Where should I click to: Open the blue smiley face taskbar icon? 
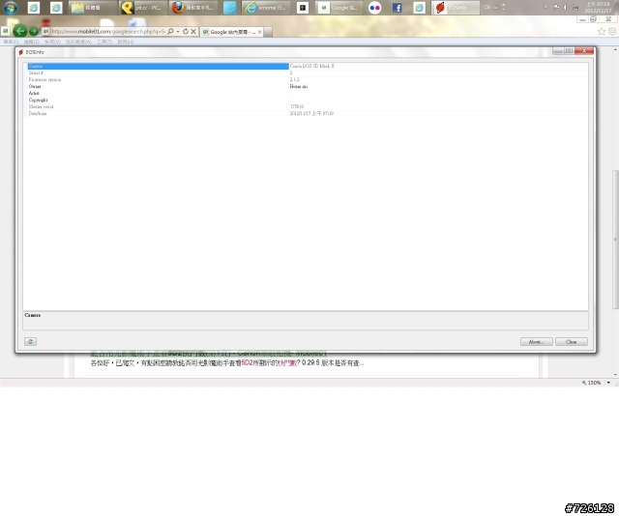229,8
